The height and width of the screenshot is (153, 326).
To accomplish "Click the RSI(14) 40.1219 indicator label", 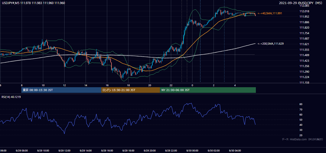I will coord(11,97).
